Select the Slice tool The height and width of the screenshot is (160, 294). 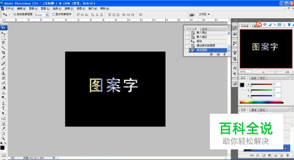coord(3,57)
